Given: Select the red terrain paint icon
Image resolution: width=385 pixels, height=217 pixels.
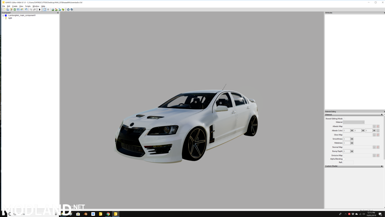Looking at the screenshot, I should [56, 10].
